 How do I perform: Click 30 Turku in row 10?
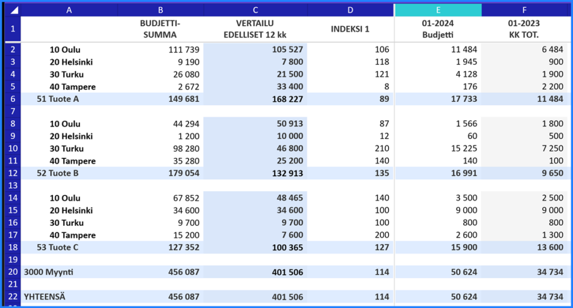pos(69,148)
